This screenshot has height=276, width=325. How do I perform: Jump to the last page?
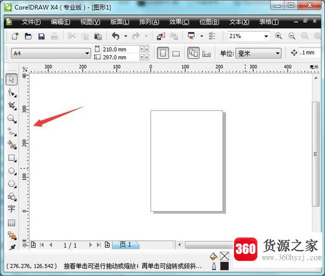(x=99, y=245)
